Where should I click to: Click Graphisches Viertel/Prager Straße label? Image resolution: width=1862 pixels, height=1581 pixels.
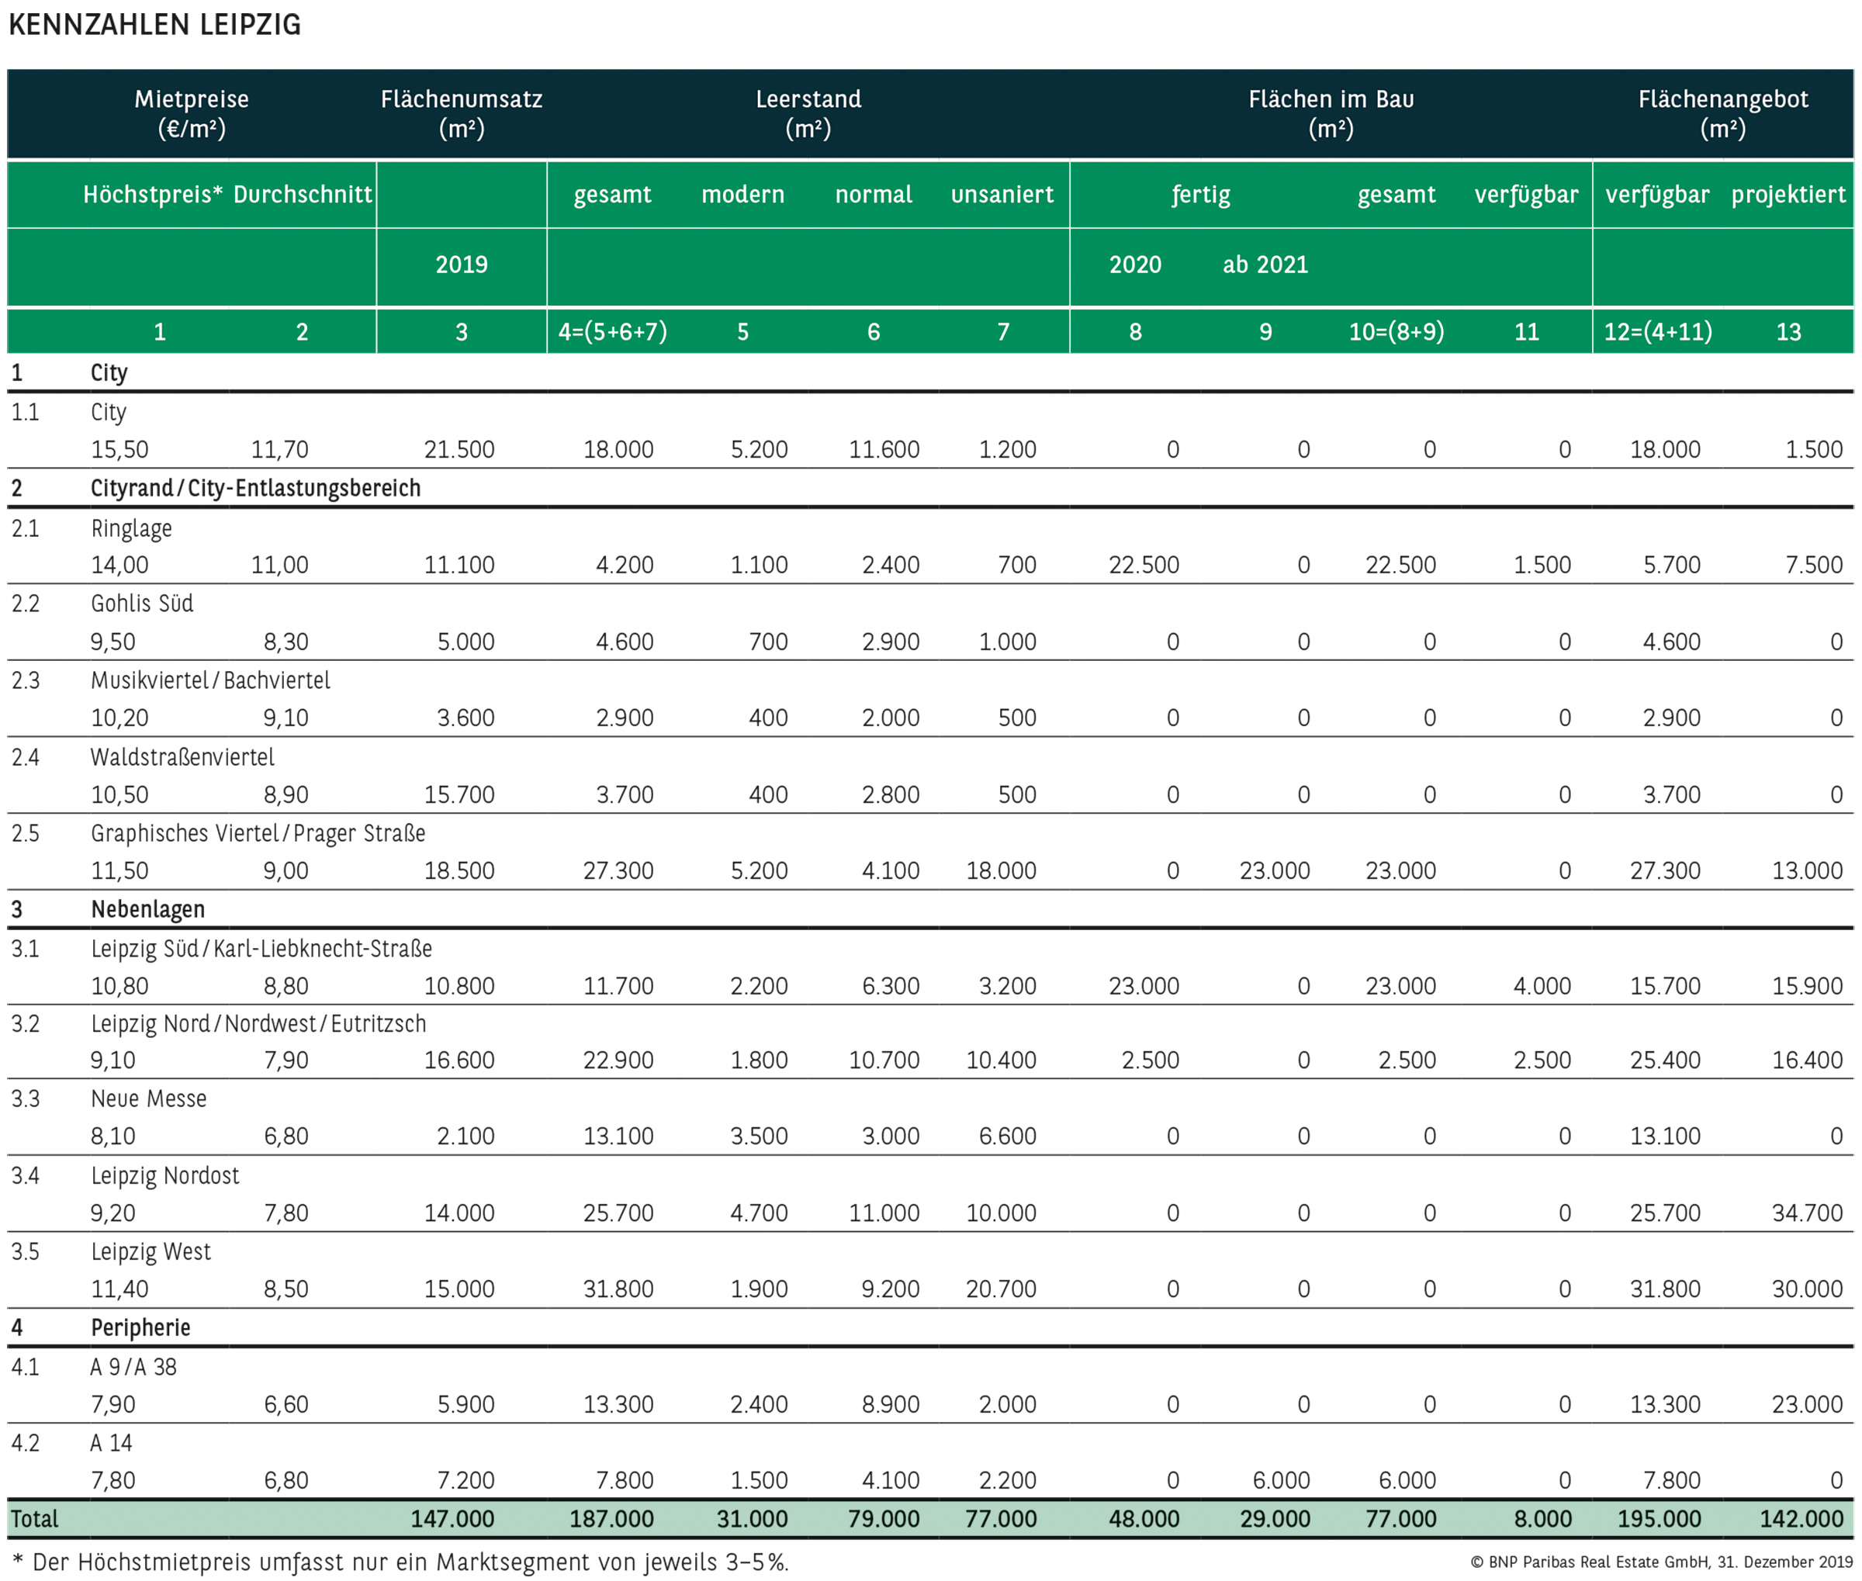(258, 833)
